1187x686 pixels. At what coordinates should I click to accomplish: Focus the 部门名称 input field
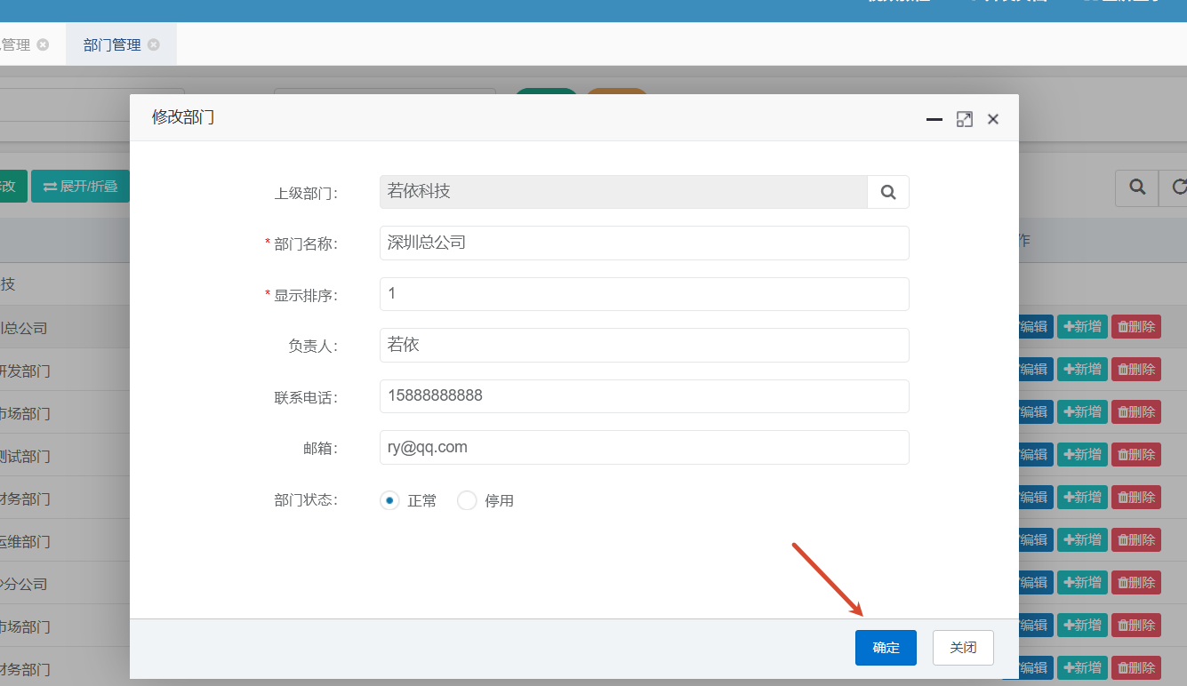pos(644,243)
